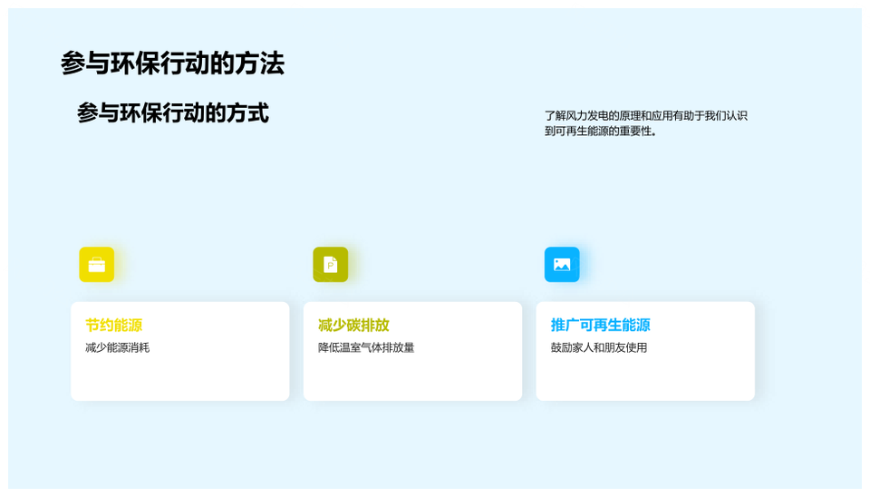Click the heading 减少碳排放
This screenshot has width=870, height=497.
(x=353, y=325)
